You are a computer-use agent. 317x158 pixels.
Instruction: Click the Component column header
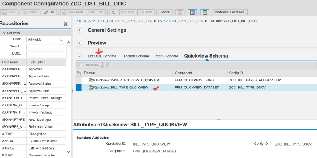[x=200, y=73]
